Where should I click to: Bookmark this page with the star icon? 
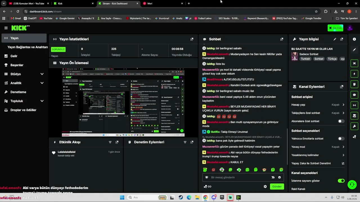coord(316,12)
